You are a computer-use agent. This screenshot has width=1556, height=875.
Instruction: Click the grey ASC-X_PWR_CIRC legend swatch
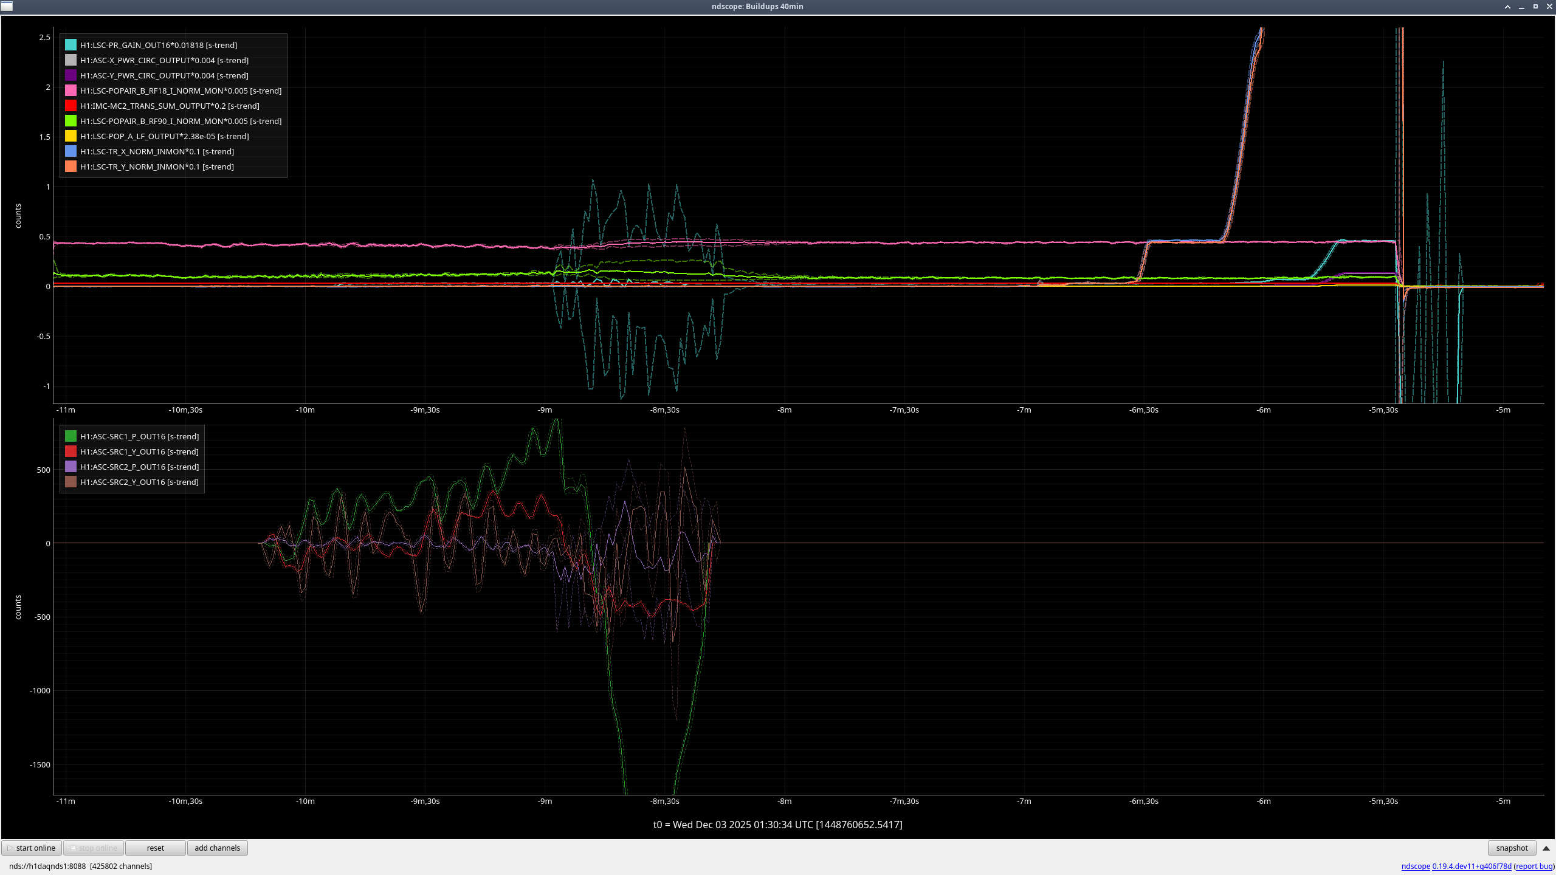point(71,60)
